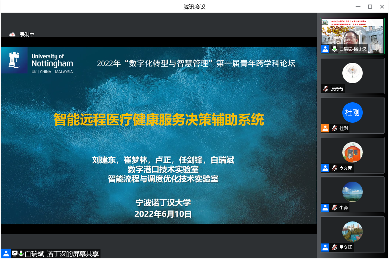Click the muted microphone icon next to 吴文钰
Screen dimensions: 389x259
334,247
